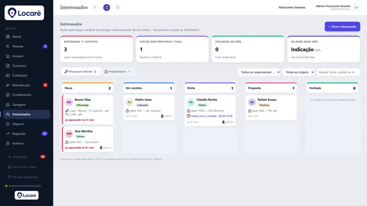
Task: Click Apto 1002 — Ed. Miramar text
Action: (x=208, y=110)
